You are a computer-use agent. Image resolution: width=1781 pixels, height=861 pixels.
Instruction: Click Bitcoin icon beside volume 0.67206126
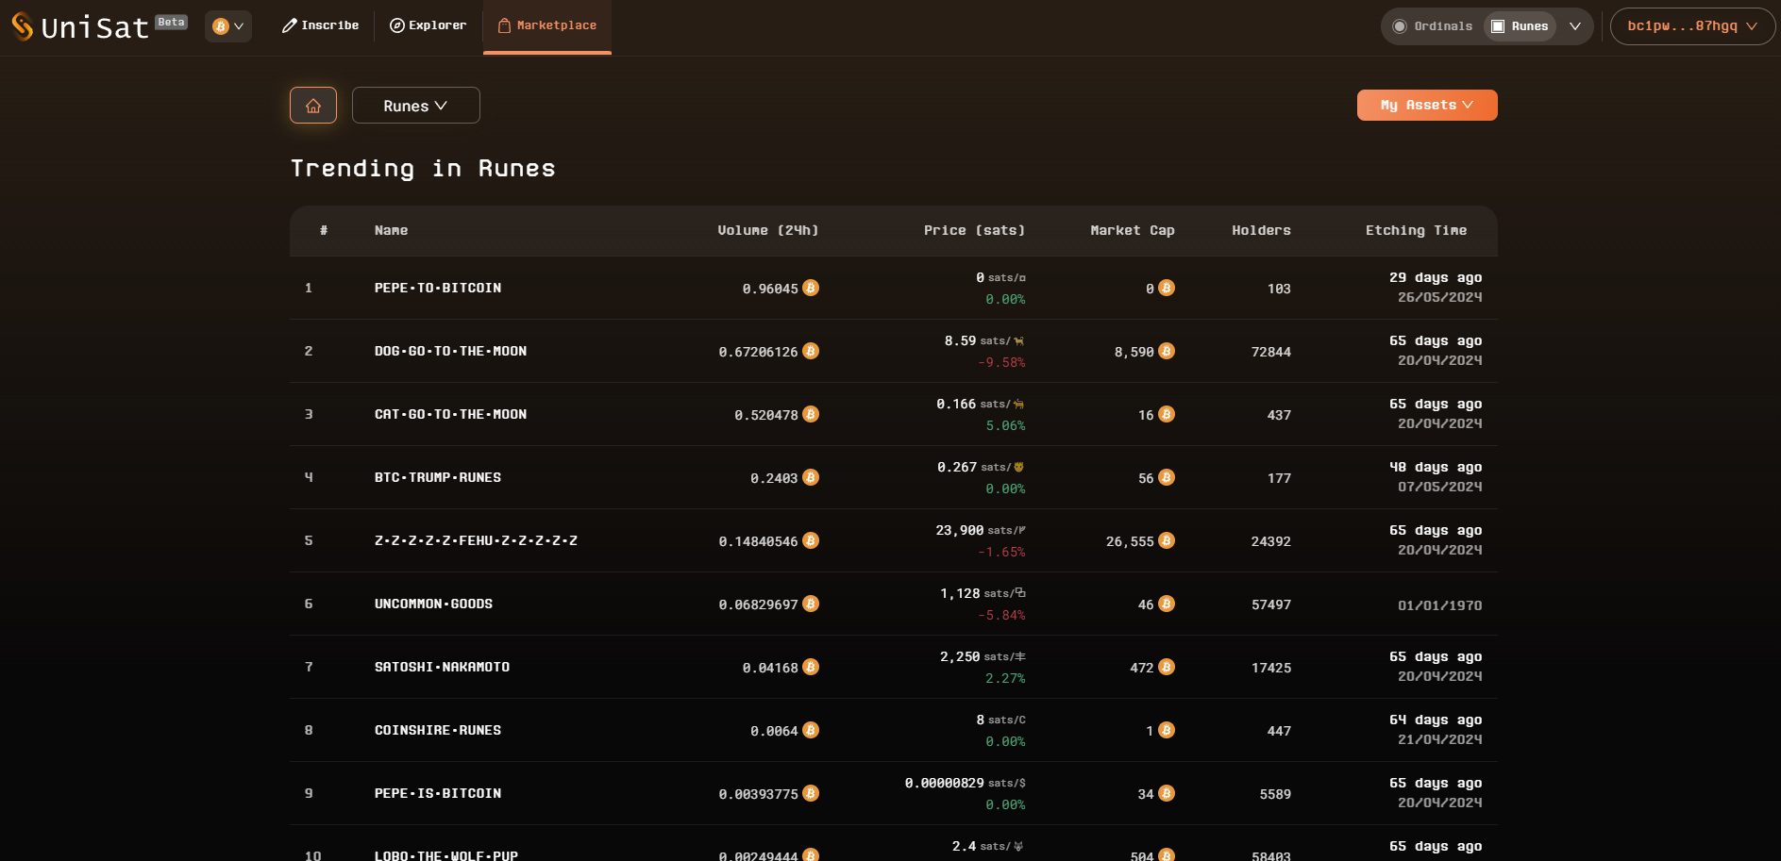[811, 351]
